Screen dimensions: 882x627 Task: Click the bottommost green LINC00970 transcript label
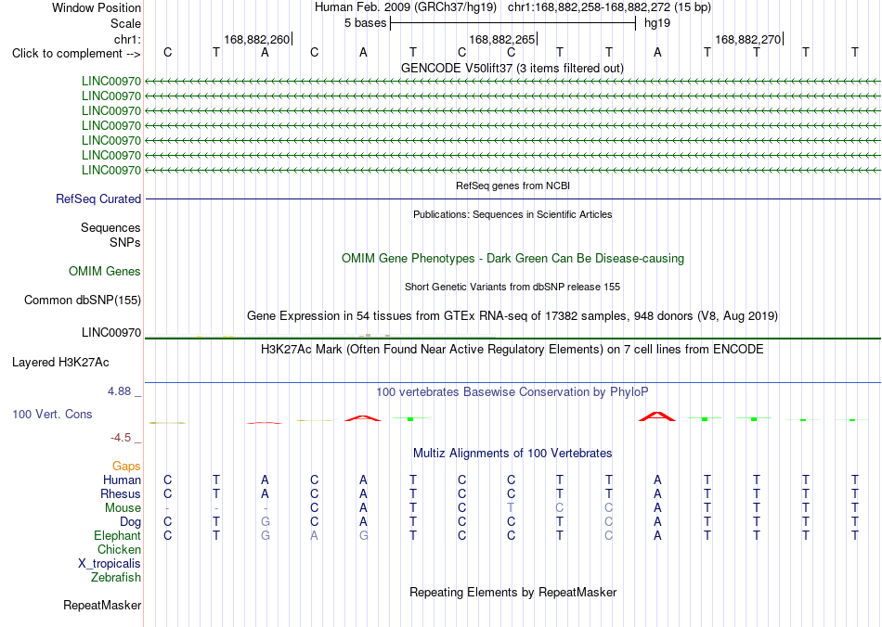111,170
